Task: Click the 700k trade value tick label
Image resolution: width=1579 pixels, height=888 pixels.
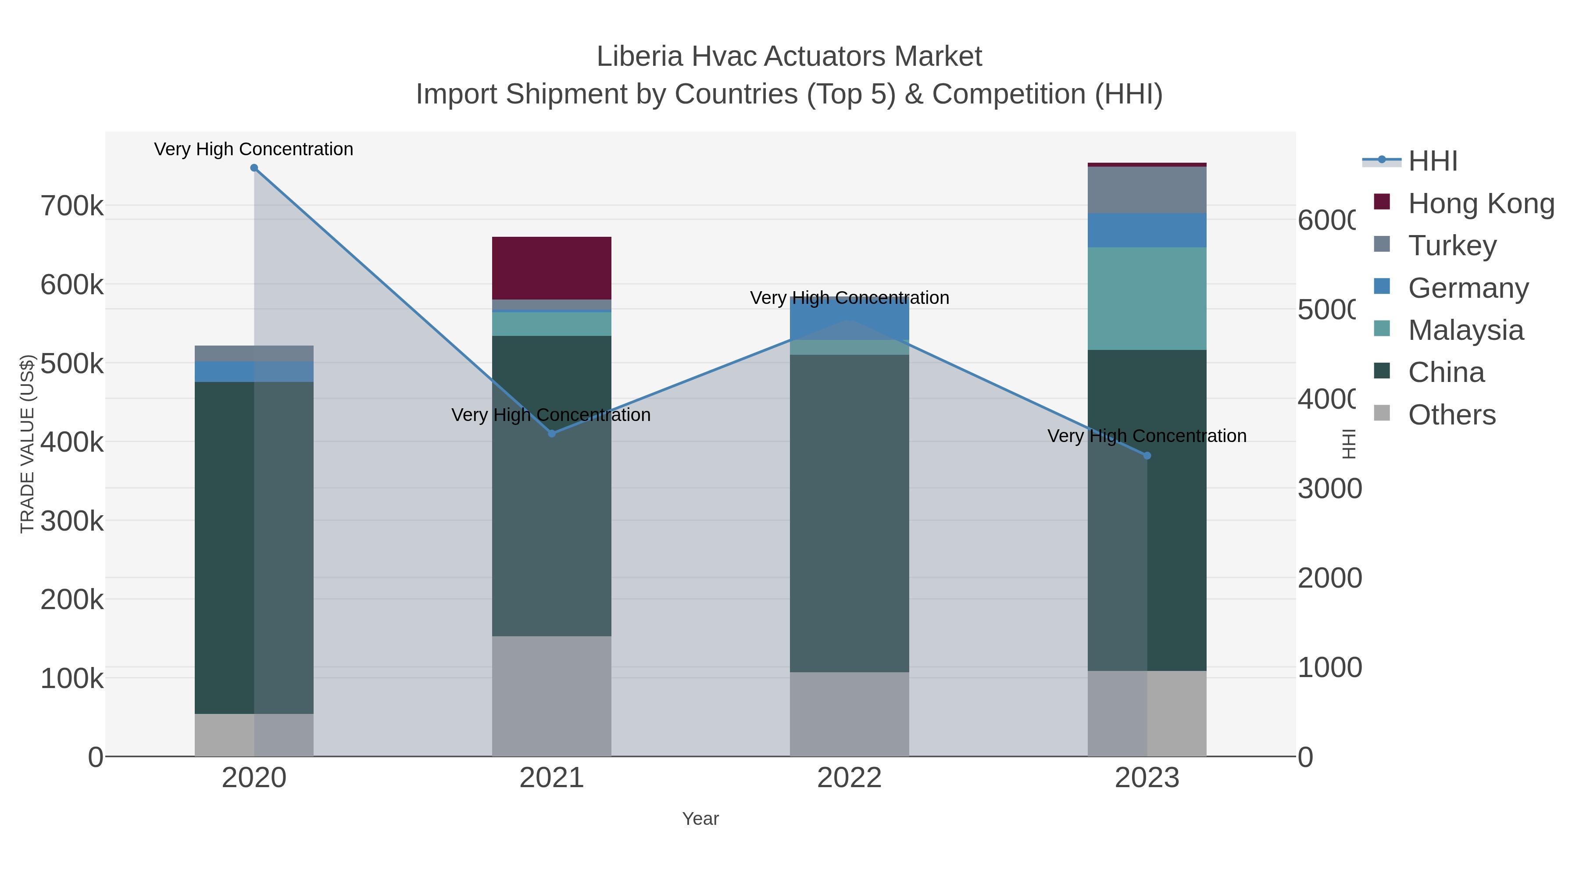Action: click(72, 206)
